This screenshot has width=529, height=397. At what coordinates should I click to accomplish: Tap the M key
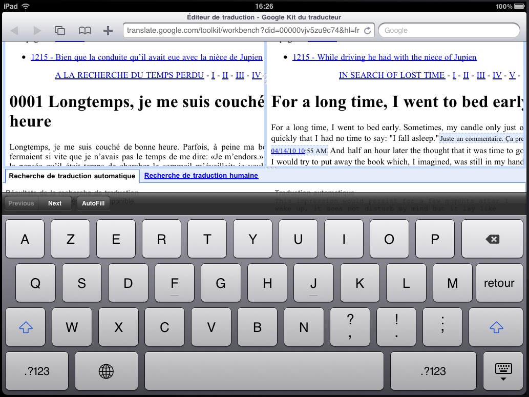coord(452,283)
